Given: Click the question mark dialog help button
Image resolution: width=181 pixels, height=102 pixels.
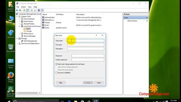Looking at the screenshot, I should click(x=96, y=35).
